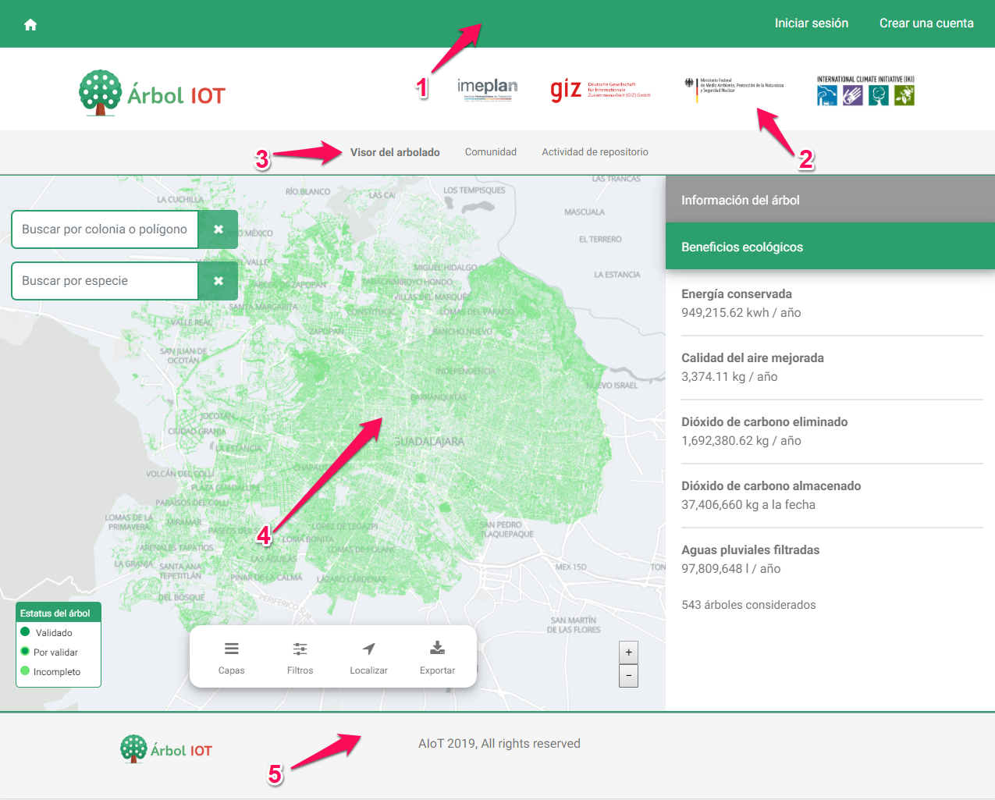Open the Capas layers tool

click(x=232, y=658)
